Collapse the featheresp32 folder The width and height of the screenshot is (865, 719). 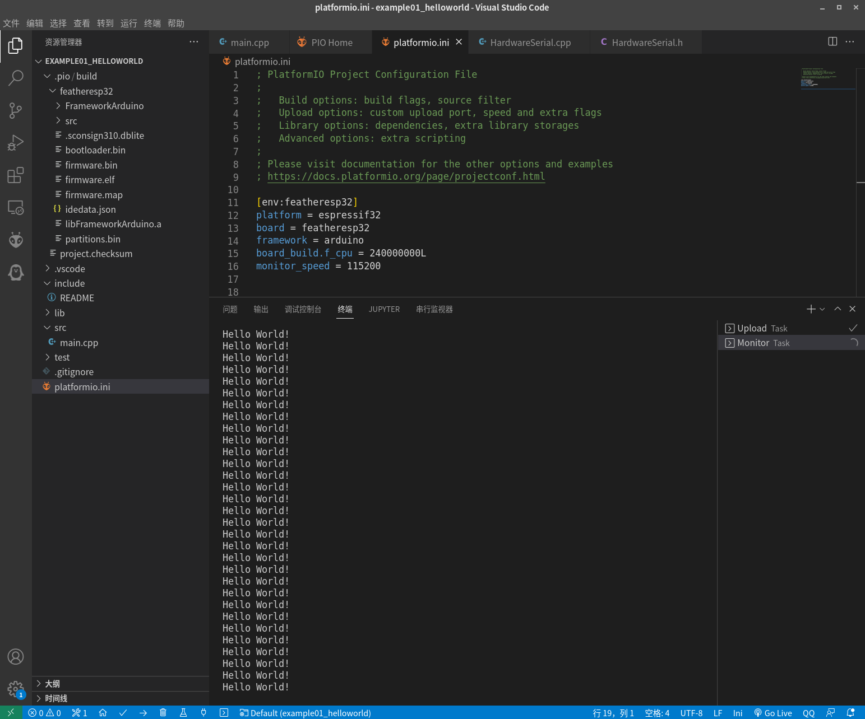pos(86,91)
